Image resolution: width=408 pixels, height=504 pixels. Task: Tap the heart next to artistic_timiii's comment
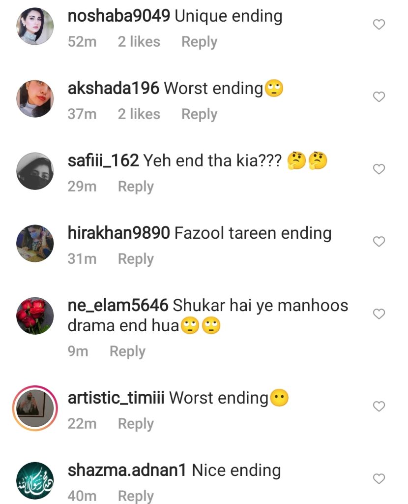(379, 406)
